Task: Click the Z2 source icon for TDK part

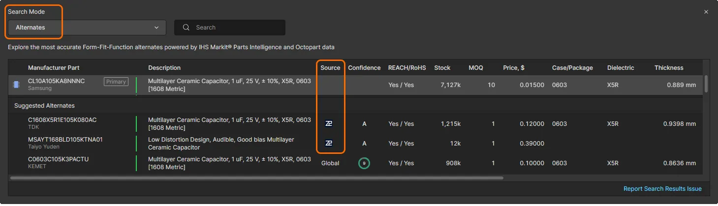Action: tap(329, 124)
